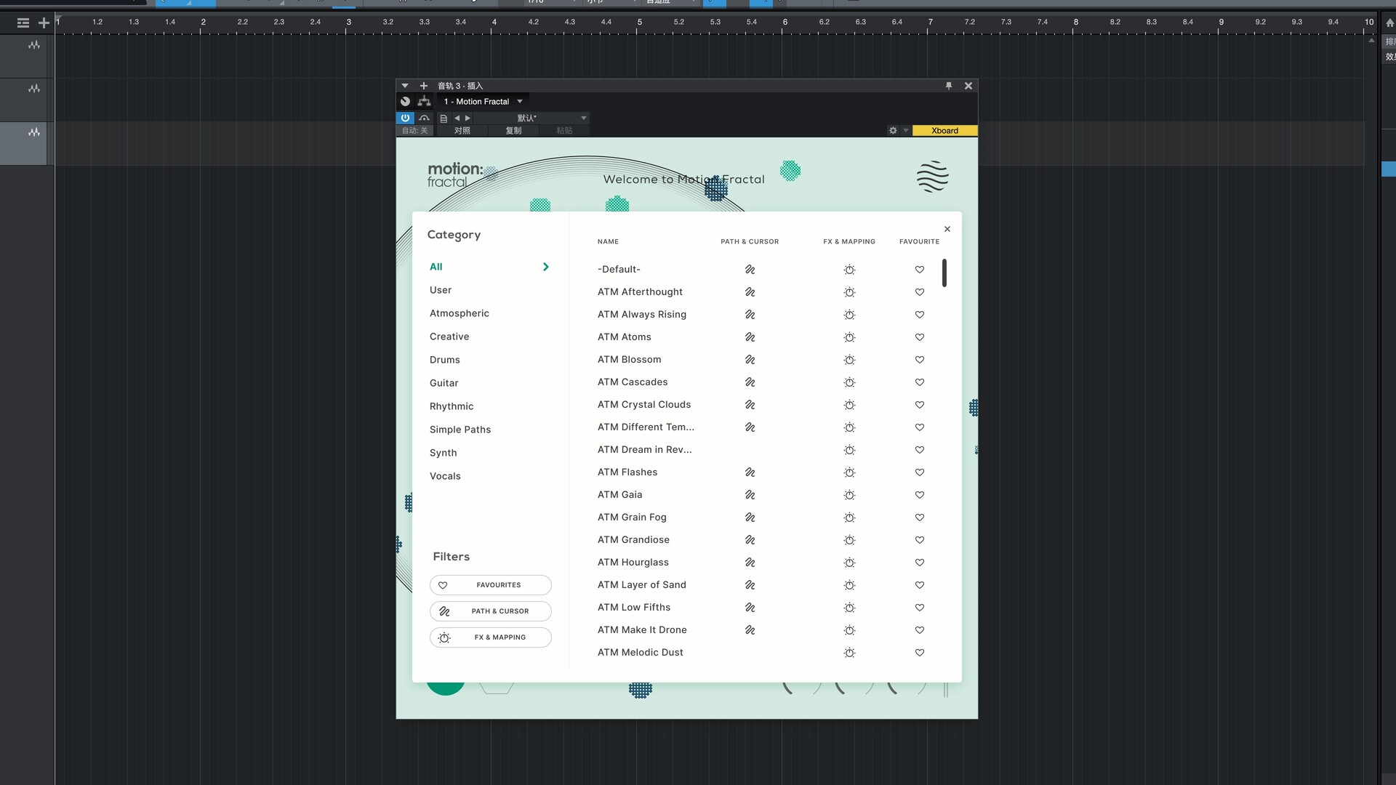Screen dimensions: 1396x785
Task: Load the ATM Afterthought preset
Action: click(x=640, y=292)
